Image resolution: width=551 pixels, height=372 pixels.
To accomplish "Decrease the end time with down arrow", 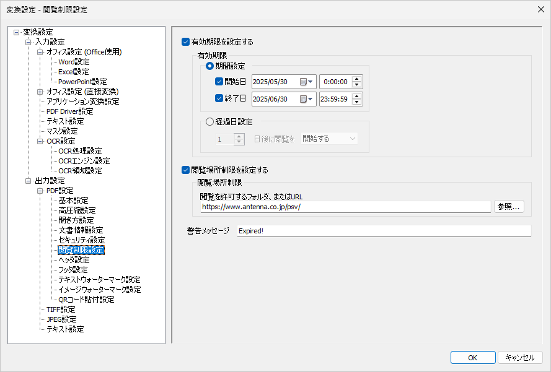I will click(356, 102).
